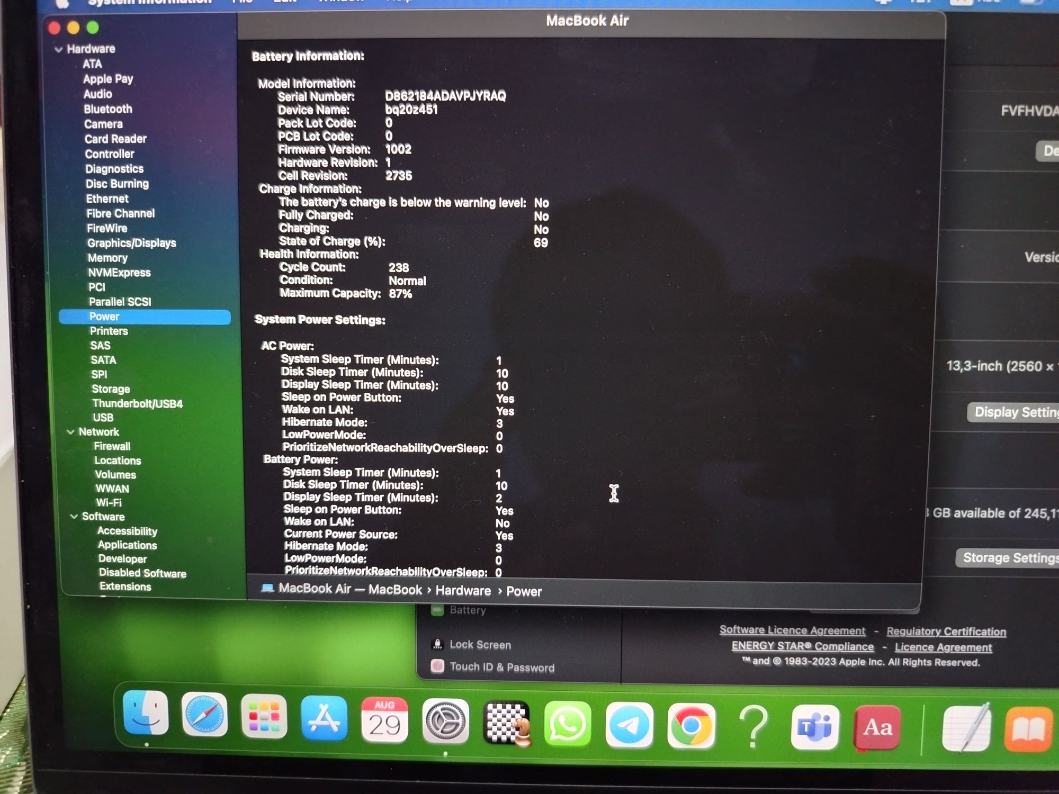This screenshot has width=1059, height=794.
Task: Click the Condition value Normal
Action: 407,281
